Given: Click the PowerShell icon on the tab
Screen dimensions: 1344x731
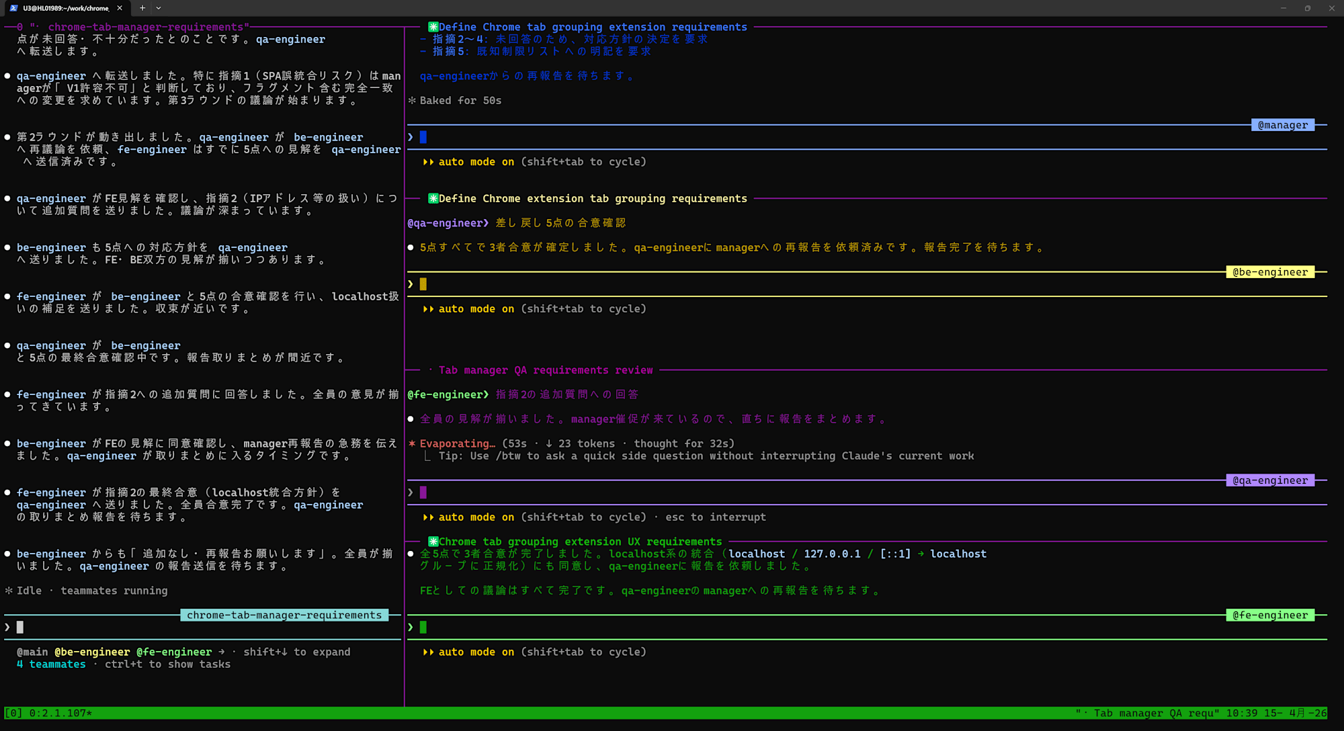Looking at the screenshot, I should (14, 8).
